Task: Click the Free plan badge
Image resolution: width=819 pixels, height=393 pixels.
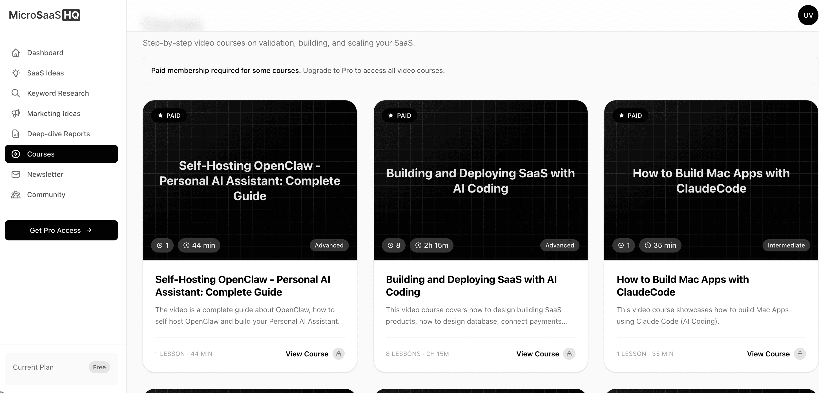Action: point(99,367)
